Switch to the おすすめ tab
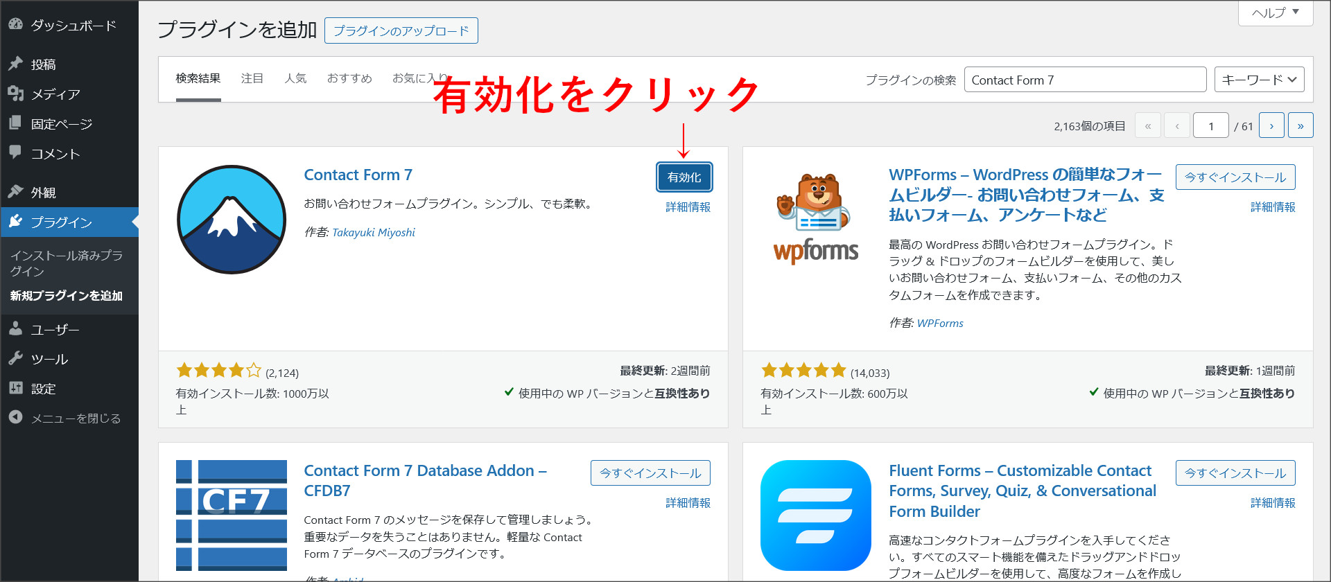The width and height of the screenshot is (1331, 582). 349,79
